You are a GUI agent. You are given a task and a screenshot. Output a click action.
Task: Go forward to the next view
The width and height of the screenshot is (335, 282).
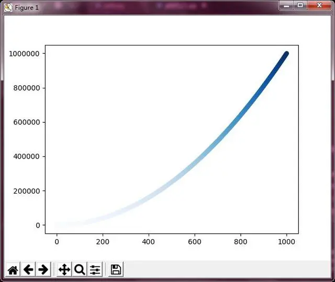43,269
